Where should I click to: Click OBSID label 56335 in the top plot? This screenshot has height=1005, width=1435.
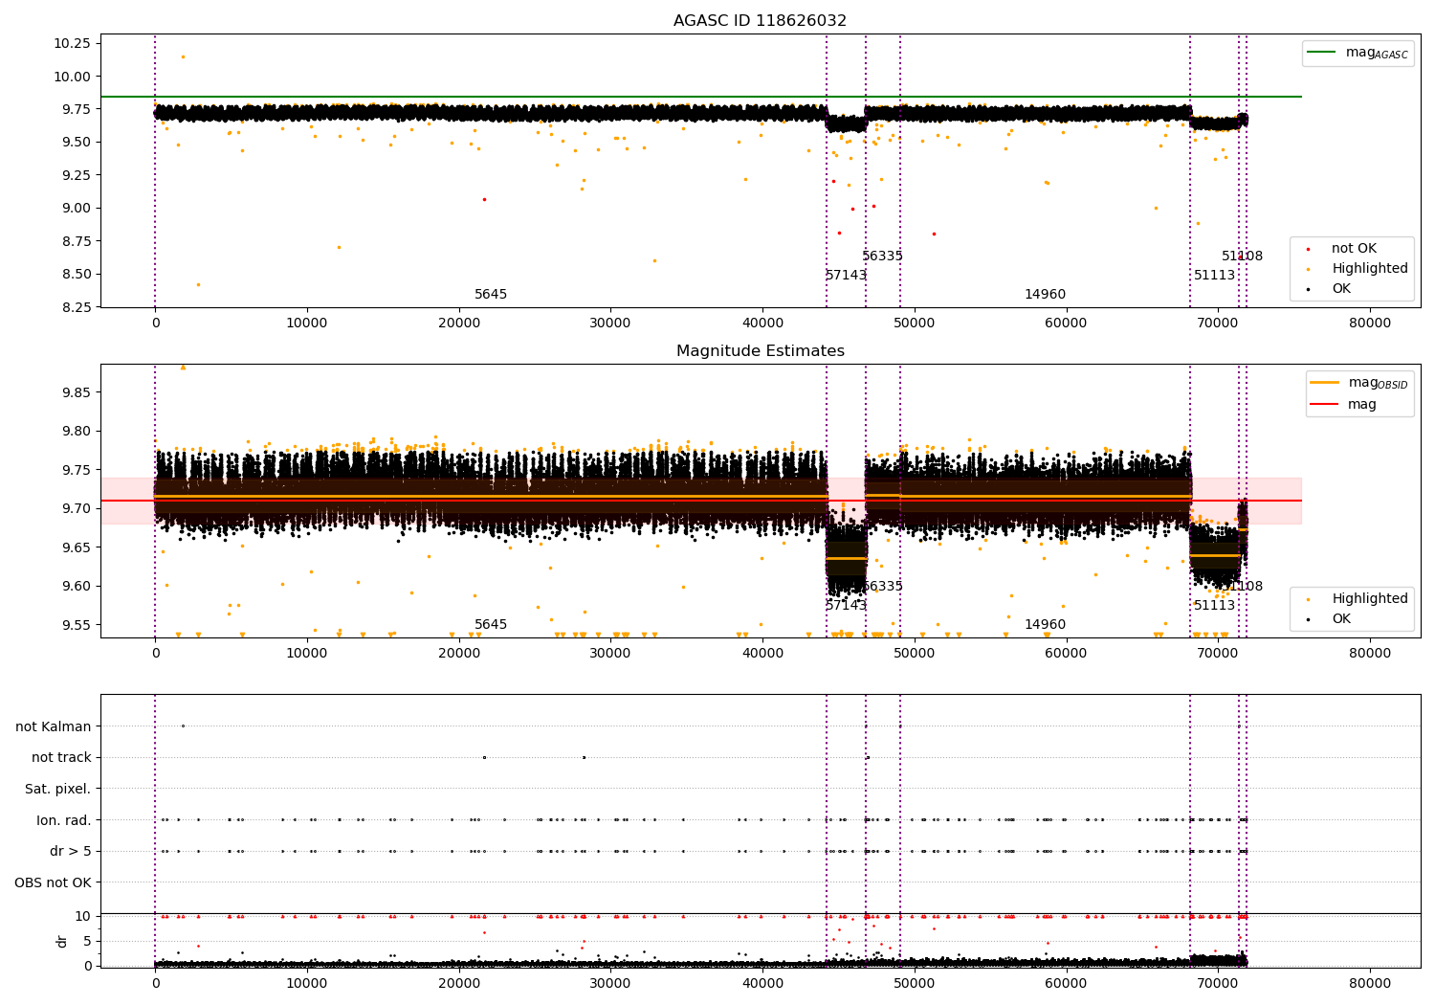coord(882,257)
